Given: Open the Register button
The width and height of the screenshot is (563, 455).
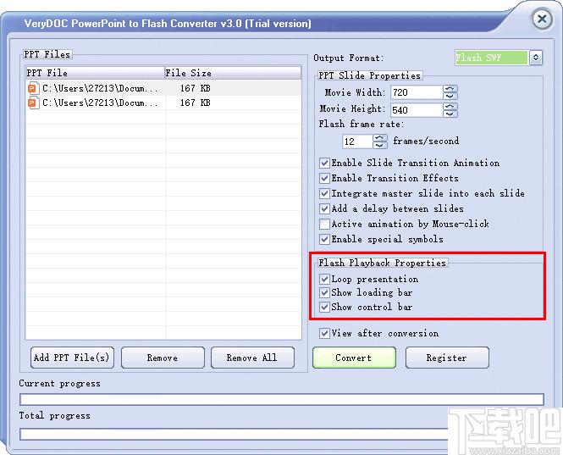Looking at the screenshot, I should pyautogui.click(x=447, y=358).
